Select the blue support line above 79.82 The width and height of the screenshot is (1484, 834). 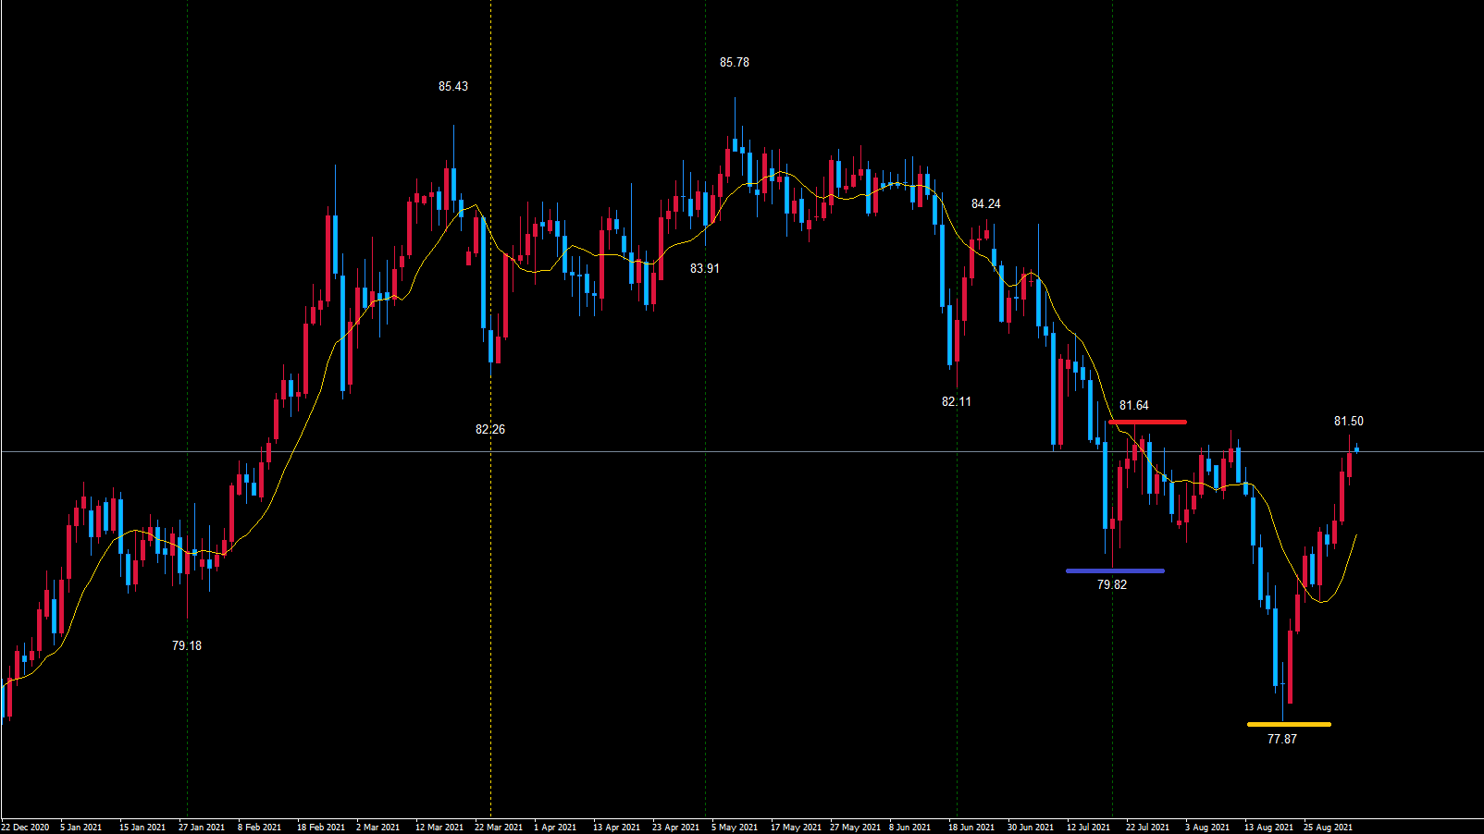tap(1115, 571)
